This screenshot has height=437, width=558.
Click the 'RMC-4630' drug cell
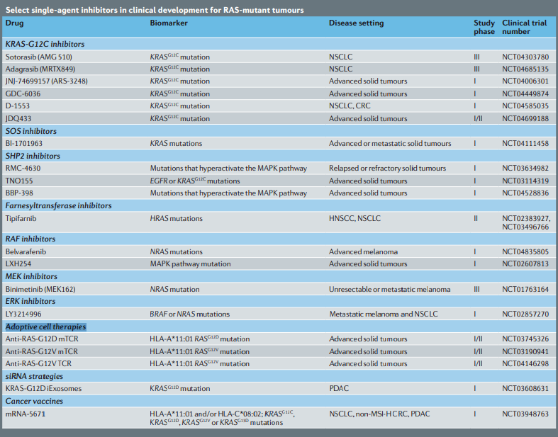(23, 168)
